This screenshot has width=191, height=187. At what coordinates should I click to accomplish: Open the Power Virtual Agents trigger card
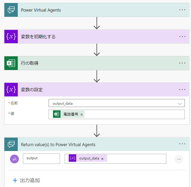point(97,10)
